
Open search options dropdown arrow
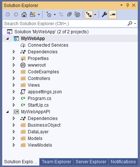(135, 23)
